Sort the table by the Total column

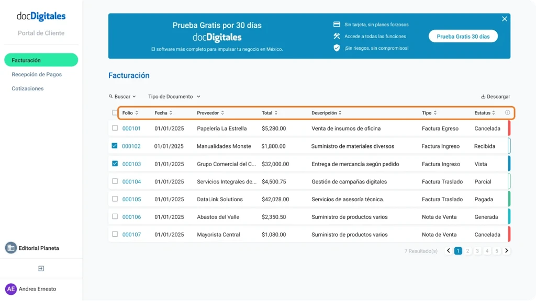point(276,112)
